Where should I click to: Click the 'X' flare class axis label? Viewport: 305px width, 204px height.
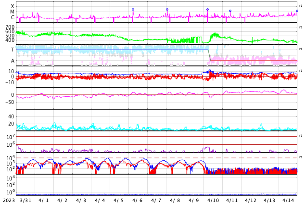coord(13,6)
